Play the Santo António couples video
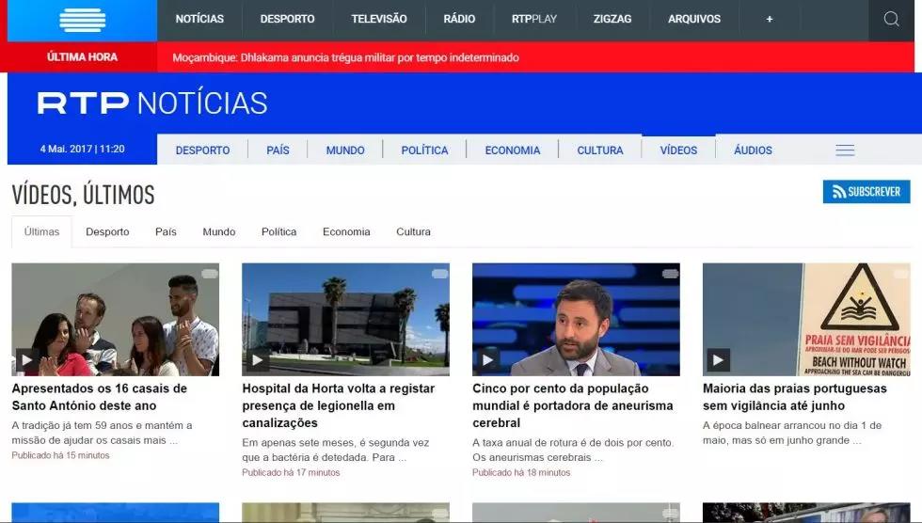The width and height of the screenshot is (922, 523). pos(26,359)
